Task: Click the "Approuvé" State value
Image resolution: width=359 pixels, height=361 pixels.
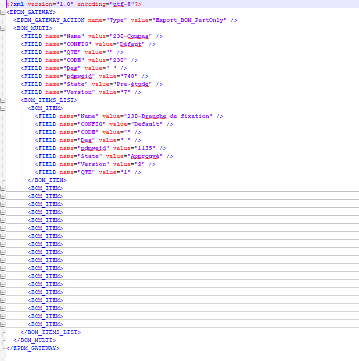Action: point(145,156)
